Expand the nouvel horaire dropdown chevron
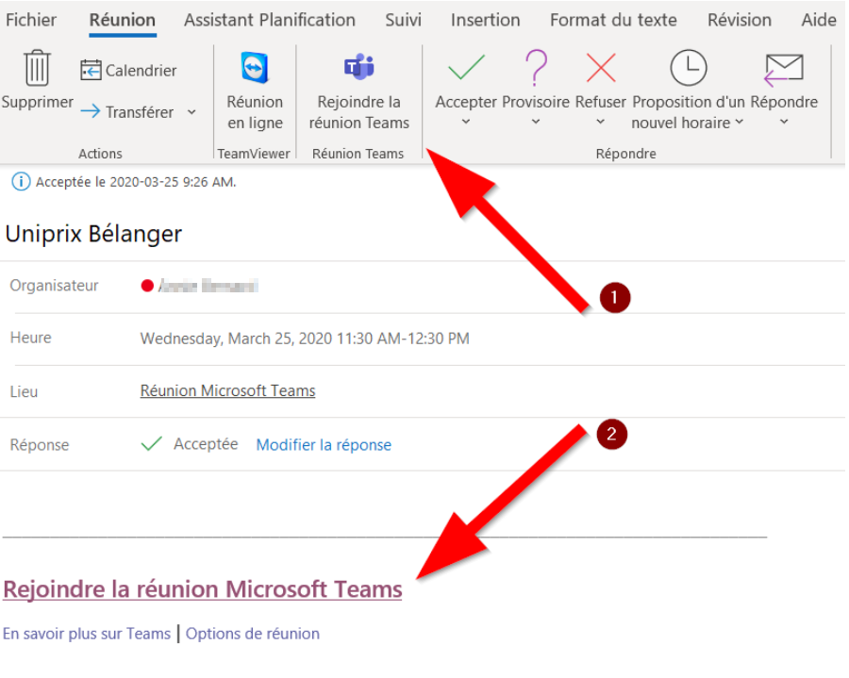 click(739, 123)
